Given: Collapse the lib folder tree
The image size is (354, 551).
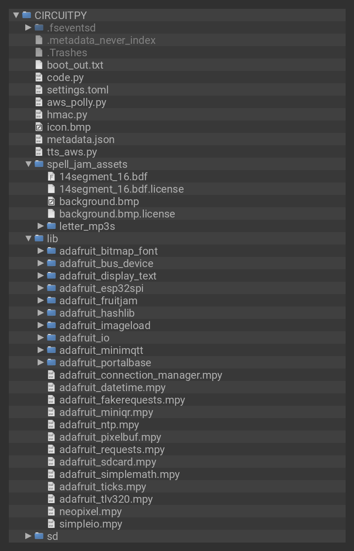Looking at the screenshot, I should tap(28, 239).
